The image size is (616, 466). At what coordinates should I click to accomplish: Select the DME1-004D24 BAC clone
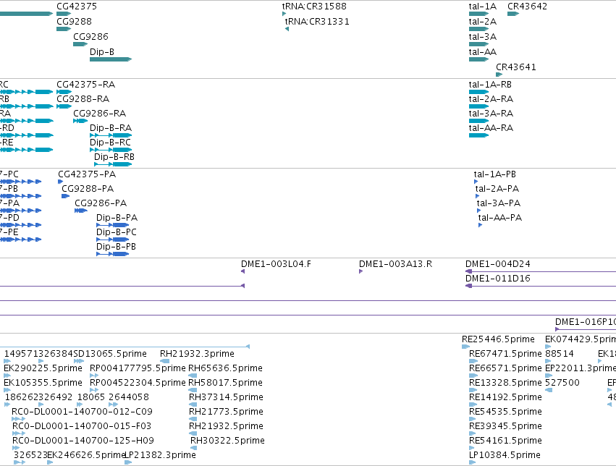coord(541,271)
